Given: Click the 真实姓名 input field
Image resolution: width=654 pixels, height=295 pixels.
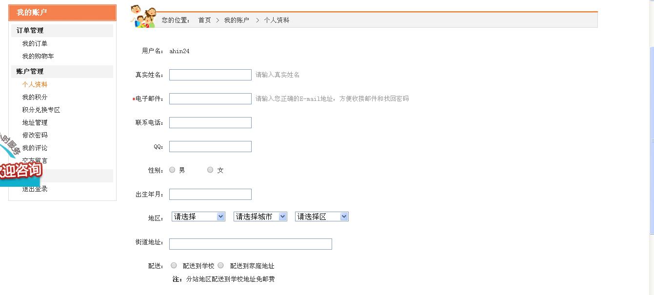Looking at the screenshot, I should pyautogui.click(x=210, y=75).
